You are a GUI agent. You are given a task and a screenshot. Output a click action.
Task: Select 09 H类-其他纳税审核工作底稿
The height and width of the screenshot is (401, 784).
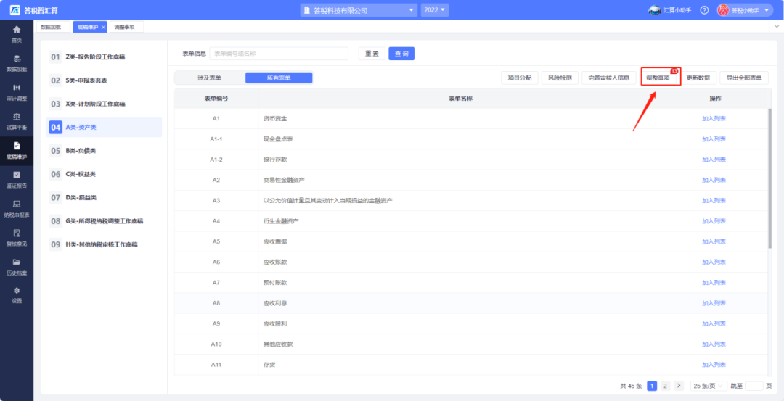point(104,244)
